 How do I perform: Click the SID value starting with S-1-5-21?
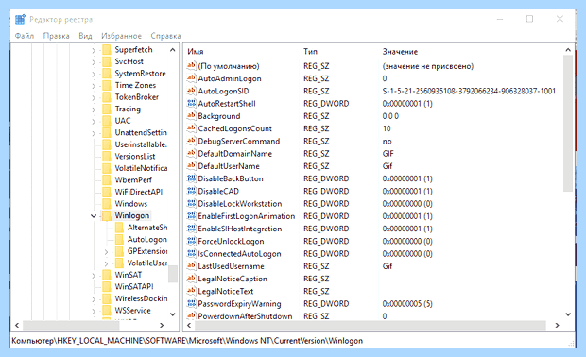click(469, 91)
